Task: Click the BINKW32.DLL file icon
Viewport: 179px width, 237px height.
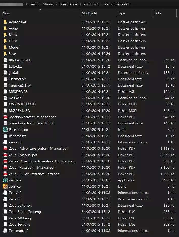Action: (5, 60)
